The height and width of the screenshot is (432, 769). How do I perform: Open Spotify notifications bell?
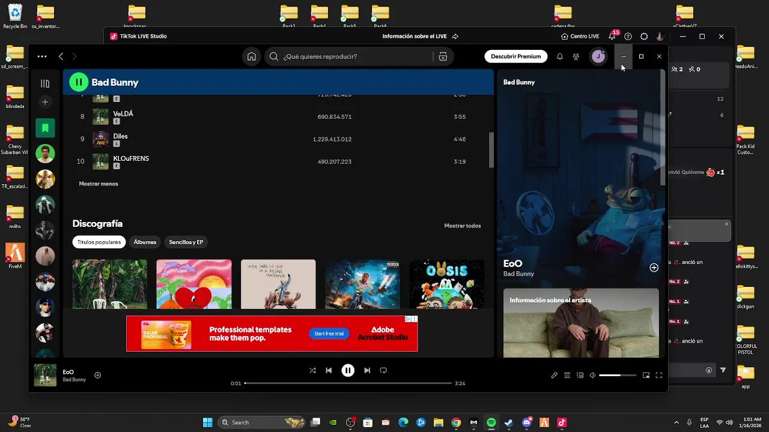(x=559, y=56)
